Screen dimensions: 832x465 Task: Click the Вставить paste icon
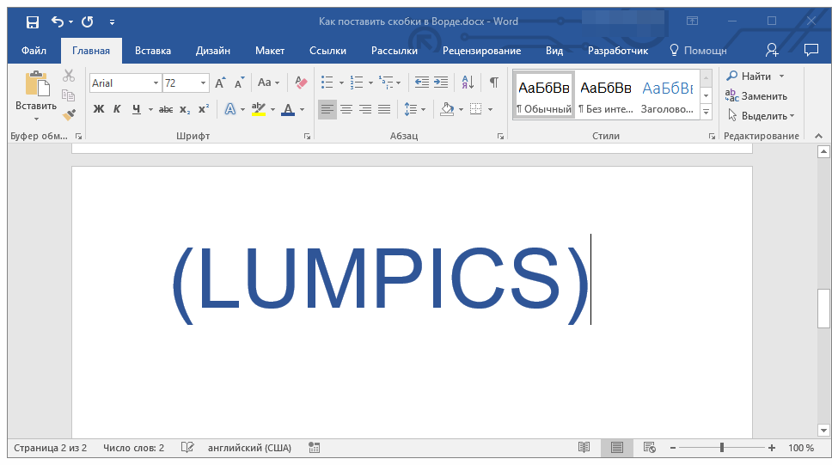(x=37, y=84)
